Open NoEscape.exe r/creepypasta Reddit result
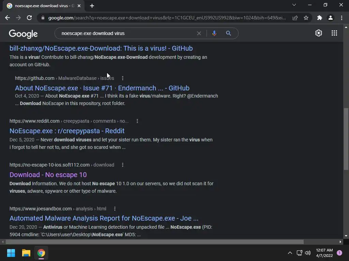Screen dimensions: 349x261 pos(67,131)
